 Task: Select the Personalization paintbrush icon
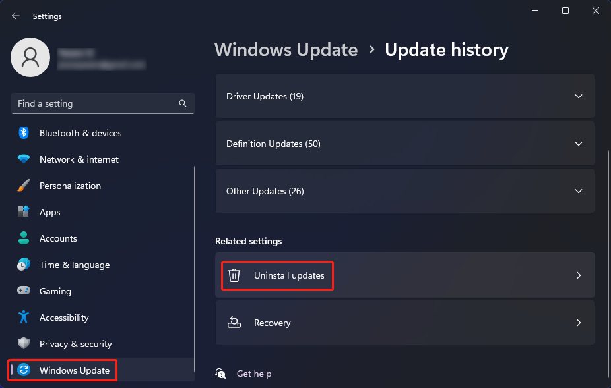pyautogui.click(x=24, y=186)
